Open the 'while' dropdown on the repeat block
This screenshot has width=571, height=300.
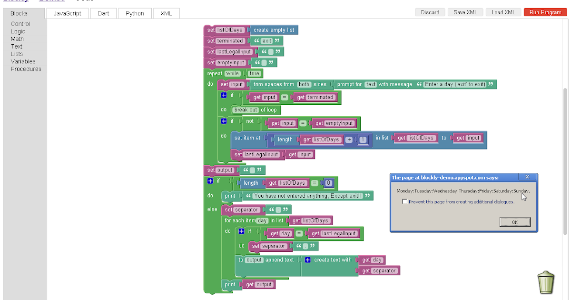click(233, 73)
